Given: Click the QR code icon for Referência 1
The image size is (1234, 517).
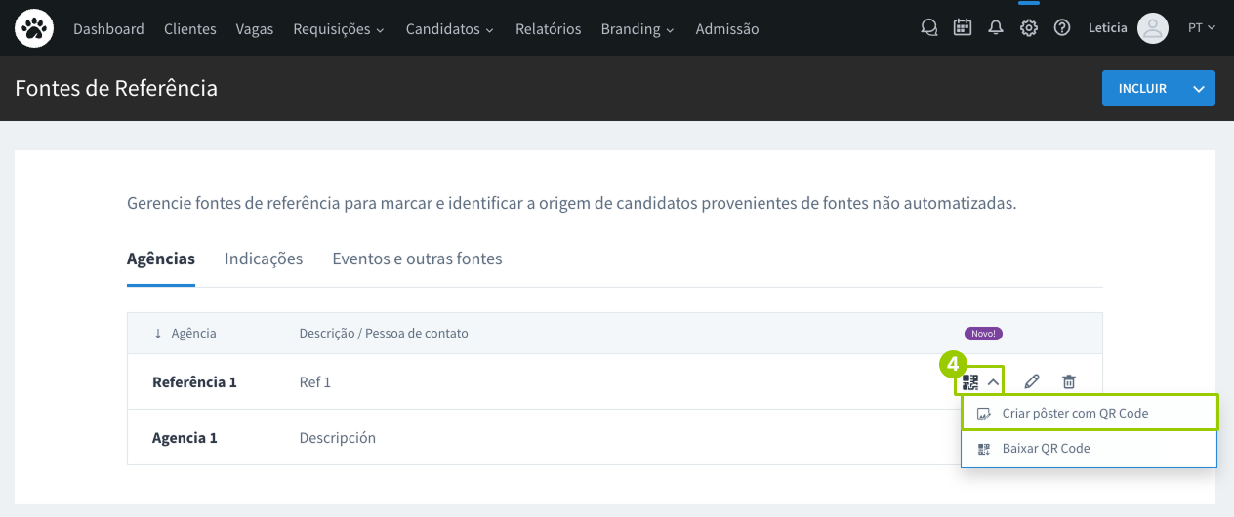Looking at the screenshot, I should click(970, 382).
